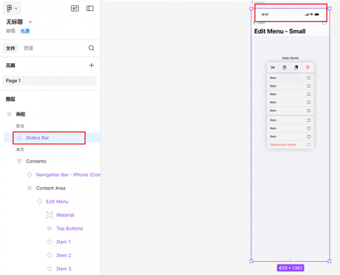The image size is (340, 275).
Task: Click the scissors cut icon in edit menu
Action: click(273, 67)
